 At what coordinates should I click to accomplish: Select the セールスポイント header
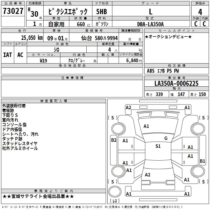tap(176, 30)
